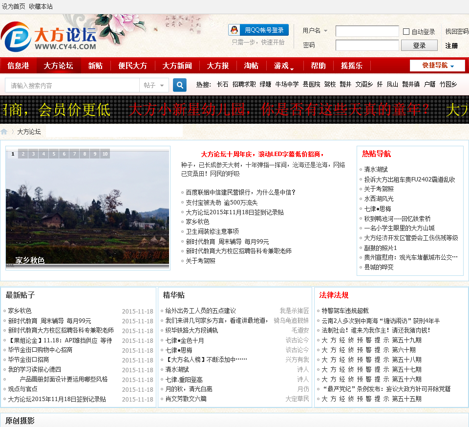Open the red LED marquee about 大方小新星幼儿园
Image resolution: width=469 pixels, height=427 pixels.
click(279, 109)
